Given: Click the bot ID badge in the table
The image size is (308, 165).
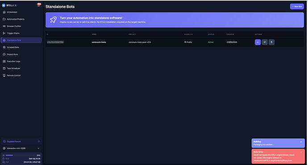Looking at the screenshot, I should pyautogui.click(x=55, y=42).
